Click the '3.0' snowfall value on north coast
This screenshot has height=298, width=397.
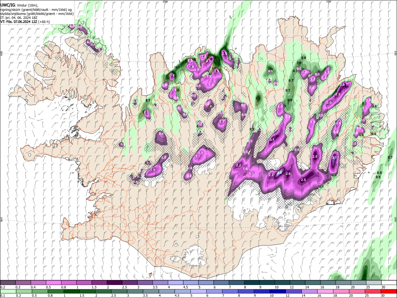(172, 75)
